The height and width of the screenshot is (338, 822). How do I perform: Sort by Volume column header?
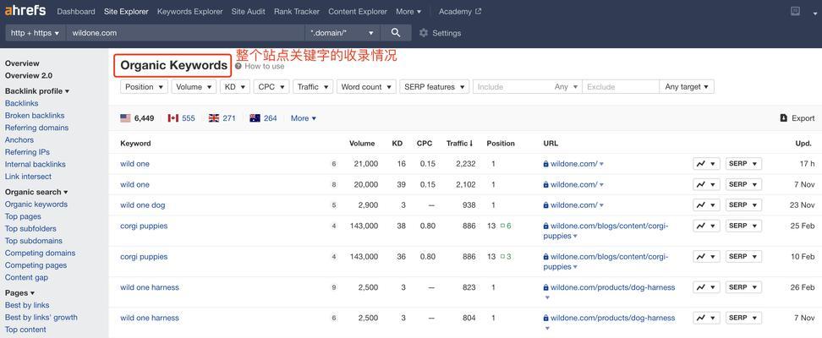(362, 143)
